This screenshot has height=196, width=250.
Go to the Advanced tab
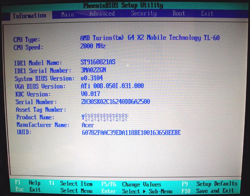pos(102,14)
